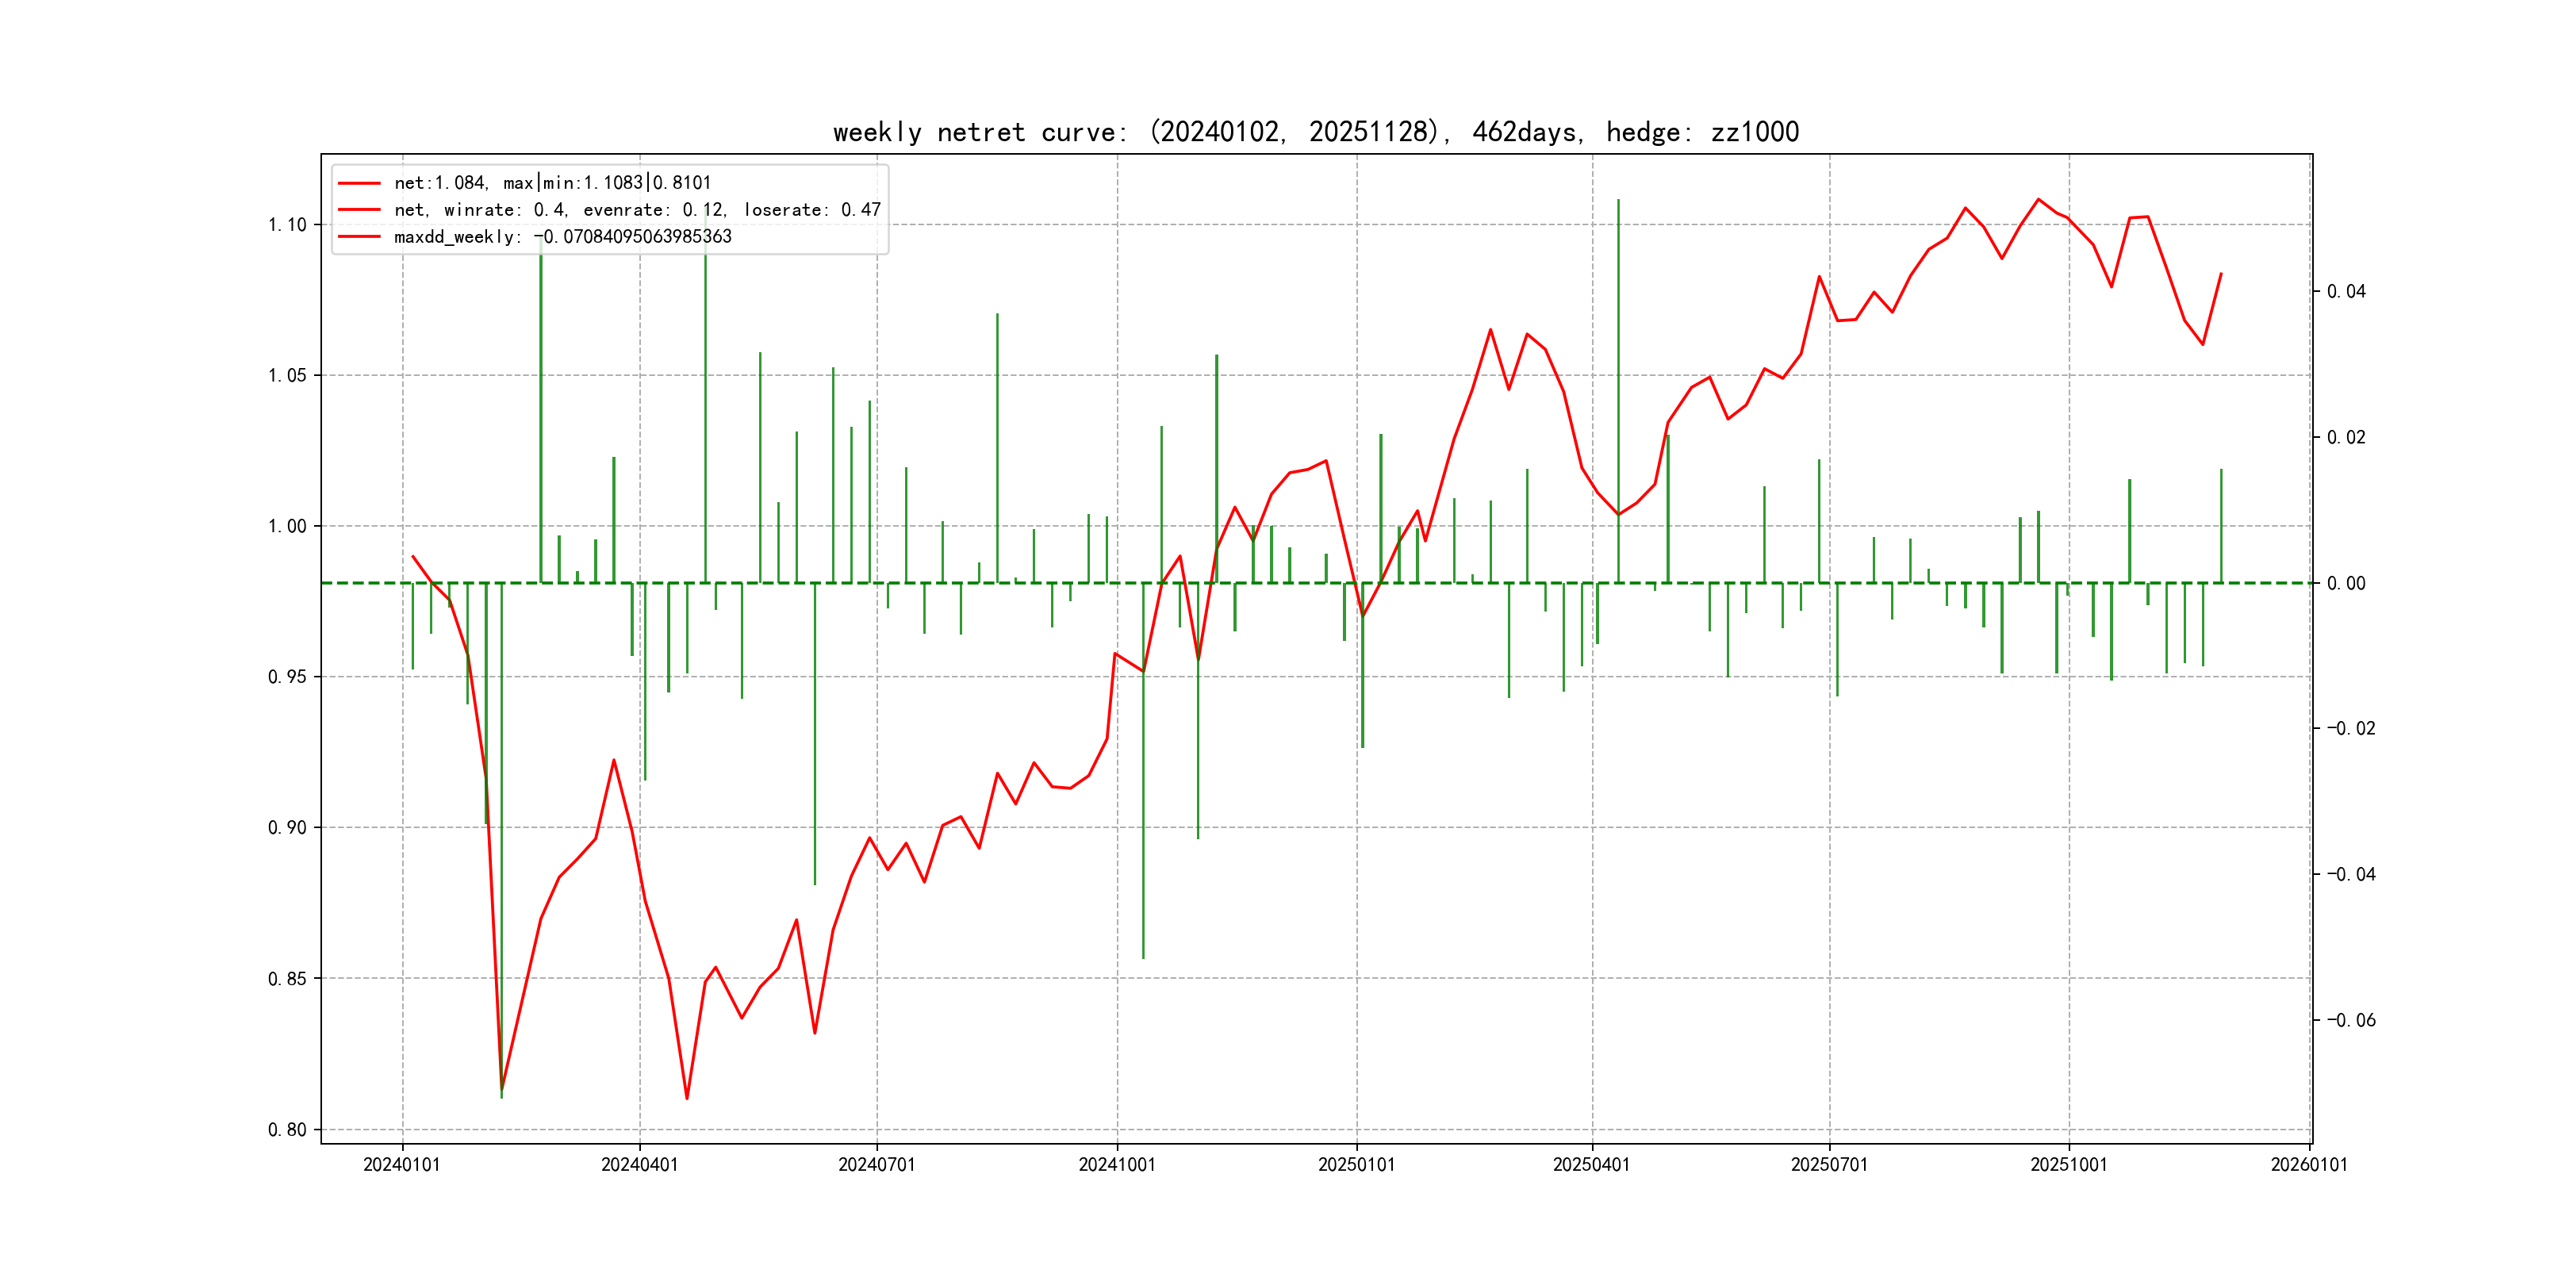Click the 20240101 x-axis label

(x=401, y=1165)
